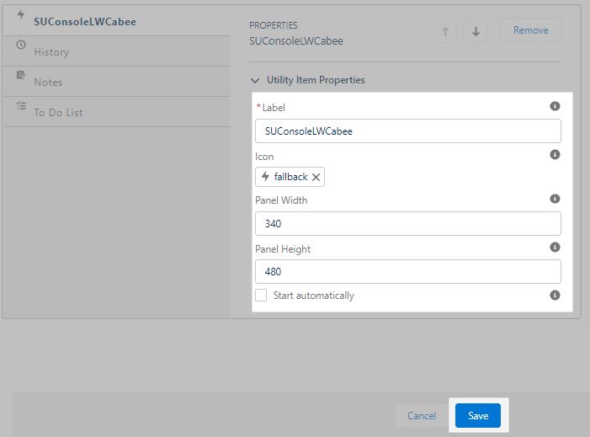Select the To Do List utility item
Image resolution: width=590 pixels, height=437 pixels.
58,113
